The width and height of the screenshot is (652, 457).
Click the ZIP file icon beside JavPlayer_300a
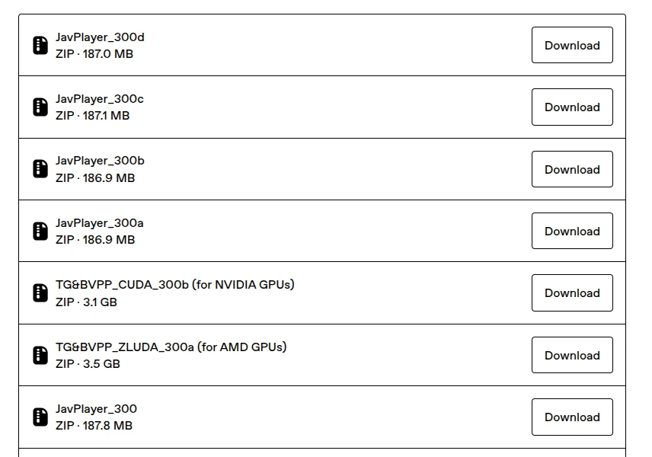click(40, 232)
